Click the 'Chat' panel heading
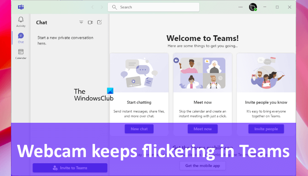Screen dimensions: 308x176 pos(42,22)
